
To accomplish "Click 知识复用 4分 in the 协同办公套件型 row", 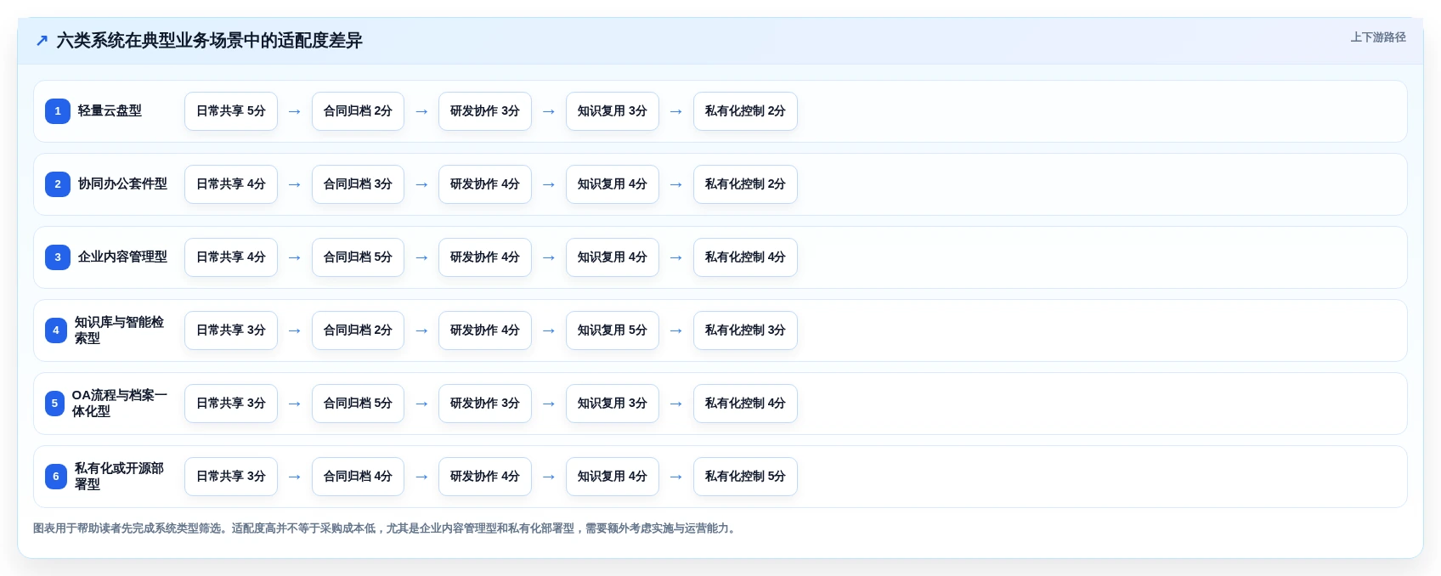I will (x=613, y=184).
